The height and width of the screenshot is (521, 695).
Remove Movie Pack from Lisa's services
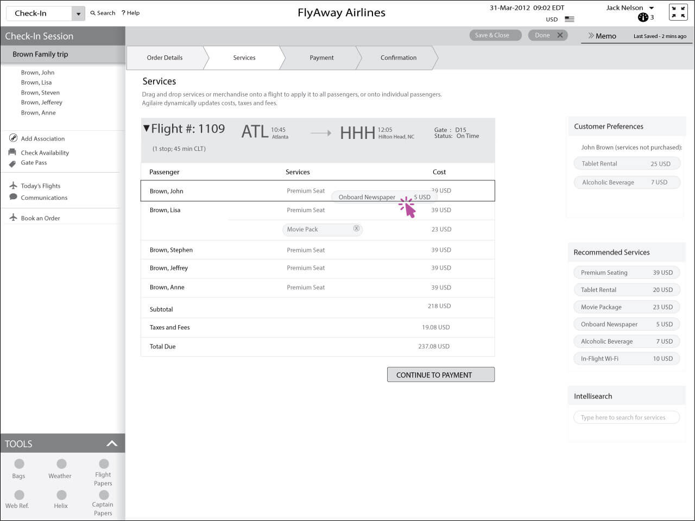coord(356,229)
